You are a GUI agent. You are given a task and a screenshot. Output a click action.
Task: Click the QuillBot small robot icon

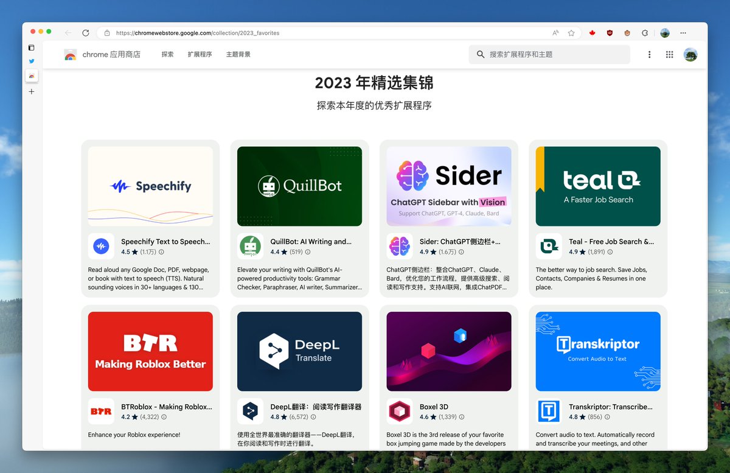tap(250, 246)
